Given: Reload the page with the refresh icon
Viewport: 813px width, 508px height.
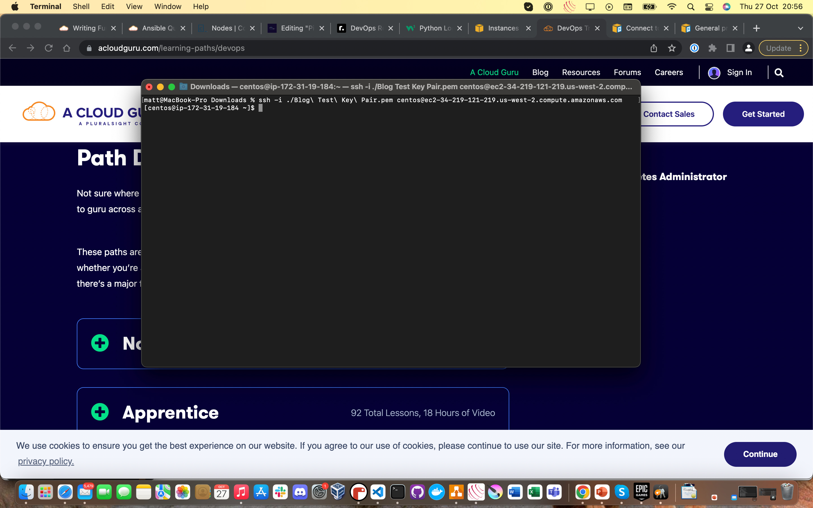Looking at the screenshot, I should (x=49, y=48).
